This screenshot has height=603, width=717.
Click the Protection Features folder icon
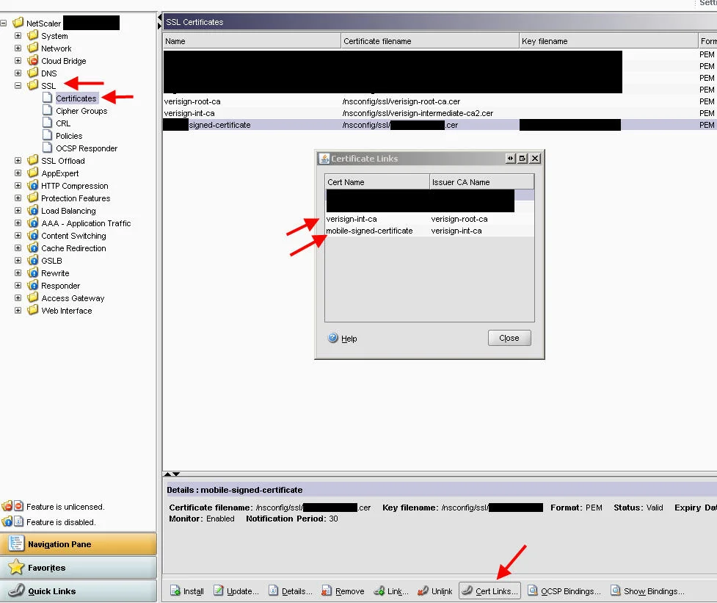[32, 198]
